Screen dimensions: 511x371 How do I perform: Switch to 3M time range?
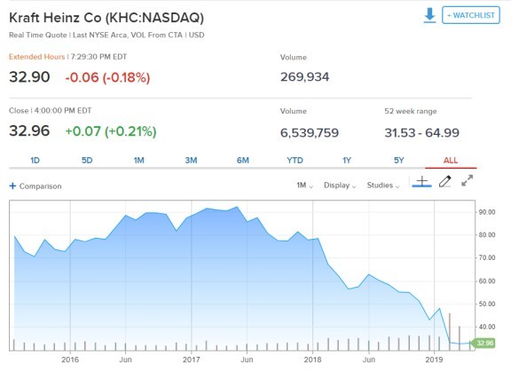pyautogui.click(x=191, y=161)
